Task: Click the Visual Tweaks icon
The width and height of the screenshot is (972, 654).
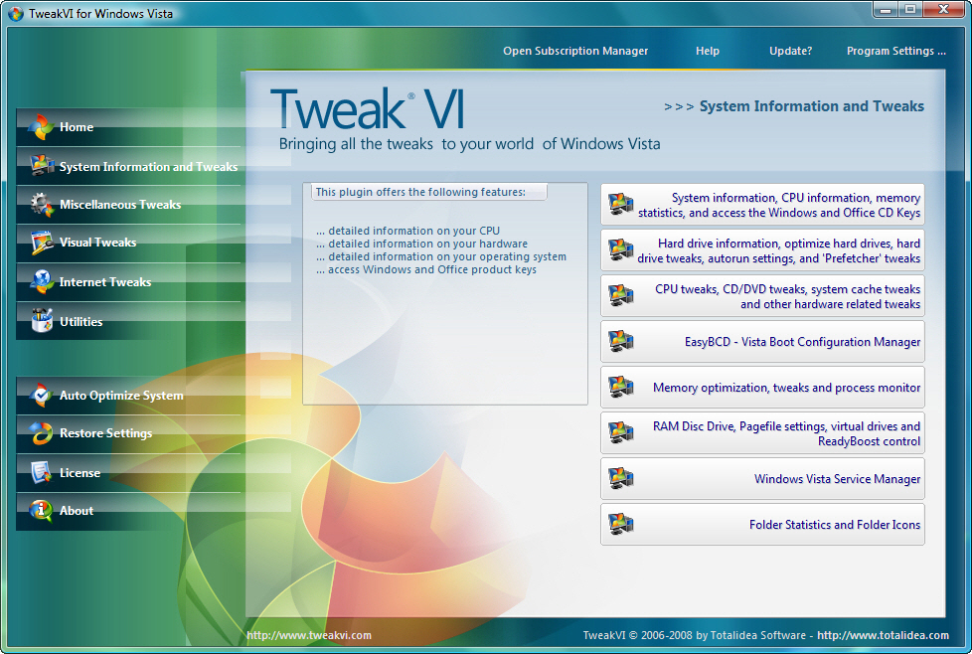Action: pos(42,243)
